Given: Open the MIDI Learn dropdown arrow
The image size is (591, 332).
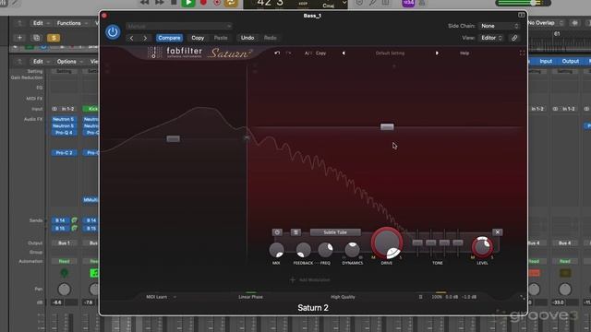Looking at the screenshot, I should (175, 297).
